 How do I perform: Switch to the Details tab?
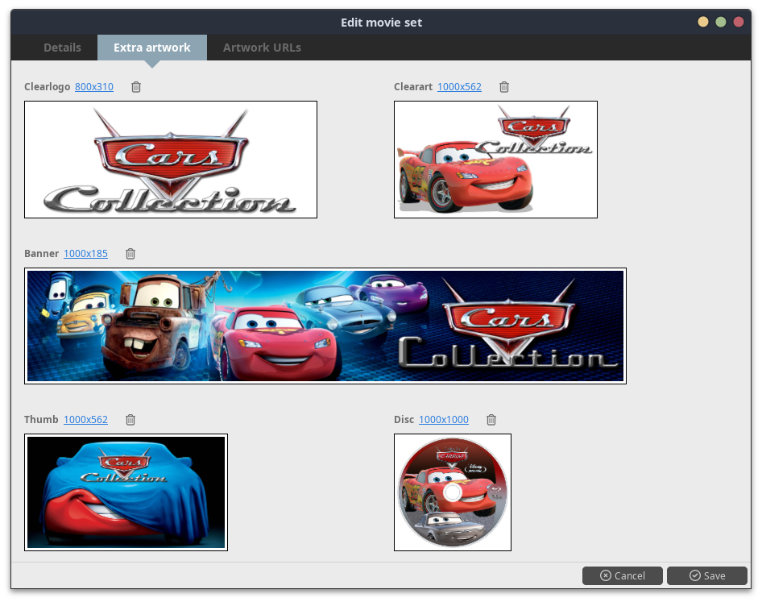pyautogui.click(x=62, y=48)
